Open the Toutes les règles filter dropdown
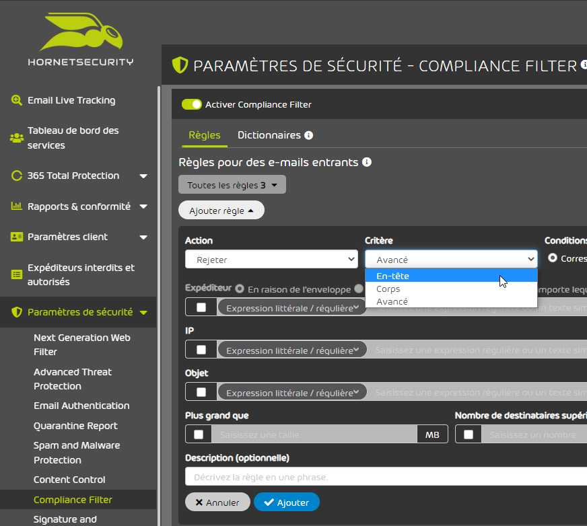Viewport: 587px width, 526px height. [x=232, y=185]
